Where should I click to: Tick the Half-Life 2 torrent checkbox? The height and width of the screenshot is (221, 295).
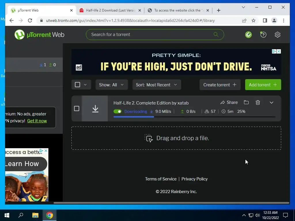(77, 108)
